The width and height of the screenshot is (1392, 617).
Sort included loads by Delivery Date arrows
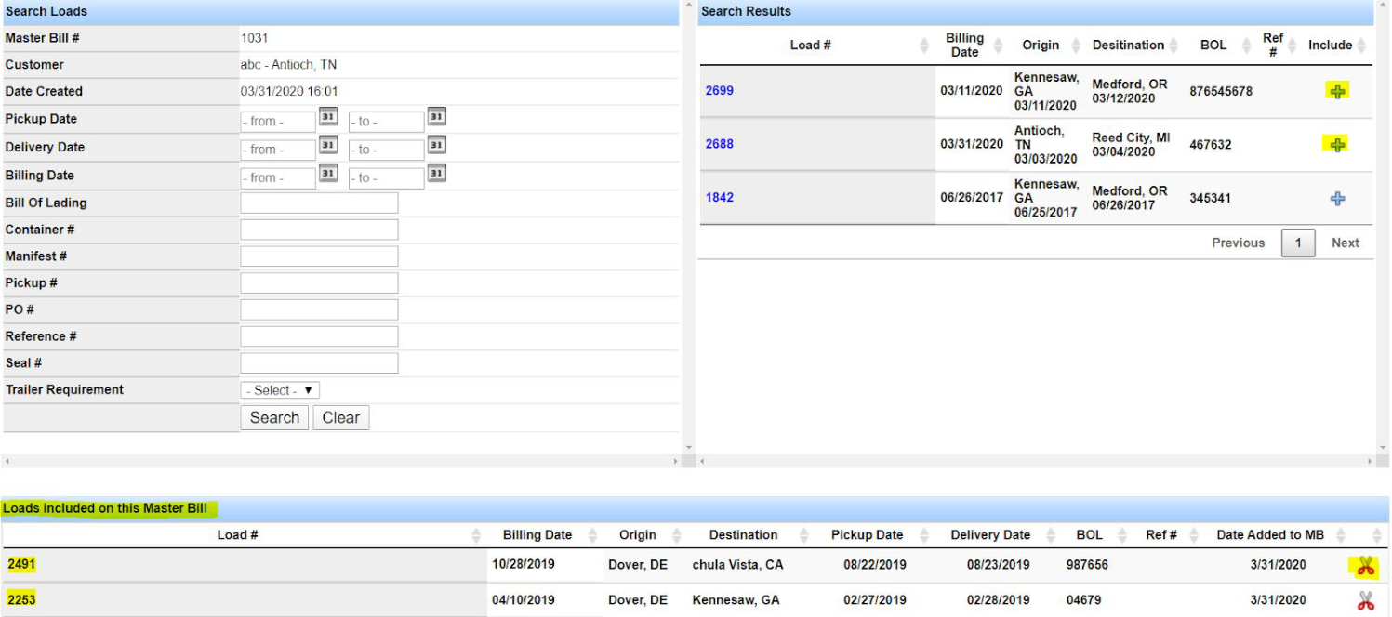click(x=1051, y=535)
